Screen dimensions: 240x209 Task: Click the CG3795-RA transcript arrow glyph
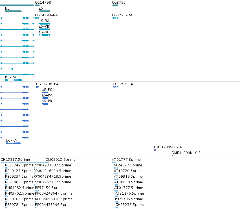[115, 18]
